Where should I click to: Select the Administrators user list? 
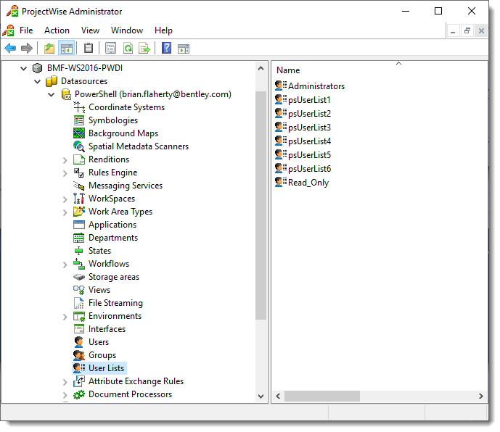[316, 86]
